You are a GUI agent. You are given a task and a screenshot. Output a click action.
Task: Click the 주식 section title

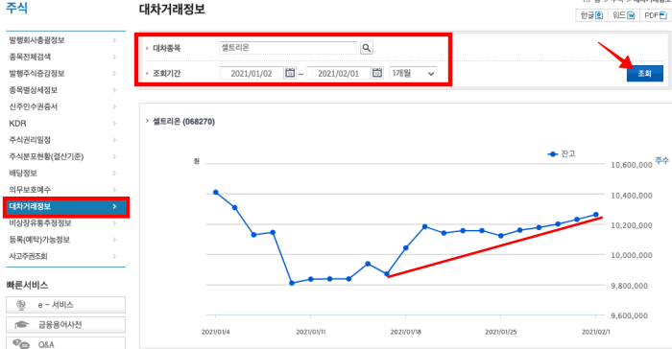(x=16, y=8)
